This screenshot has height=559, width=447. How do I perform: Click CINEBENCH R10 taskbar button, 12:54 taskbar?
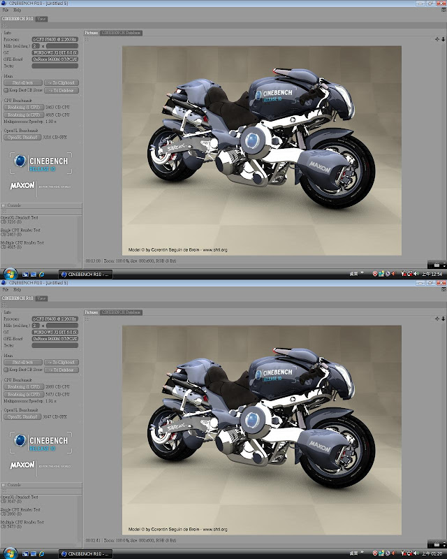[85, 274]
